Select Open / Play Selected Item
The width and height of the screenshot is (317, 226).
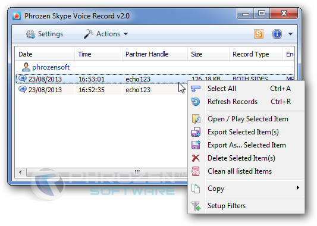pos(246,119)
